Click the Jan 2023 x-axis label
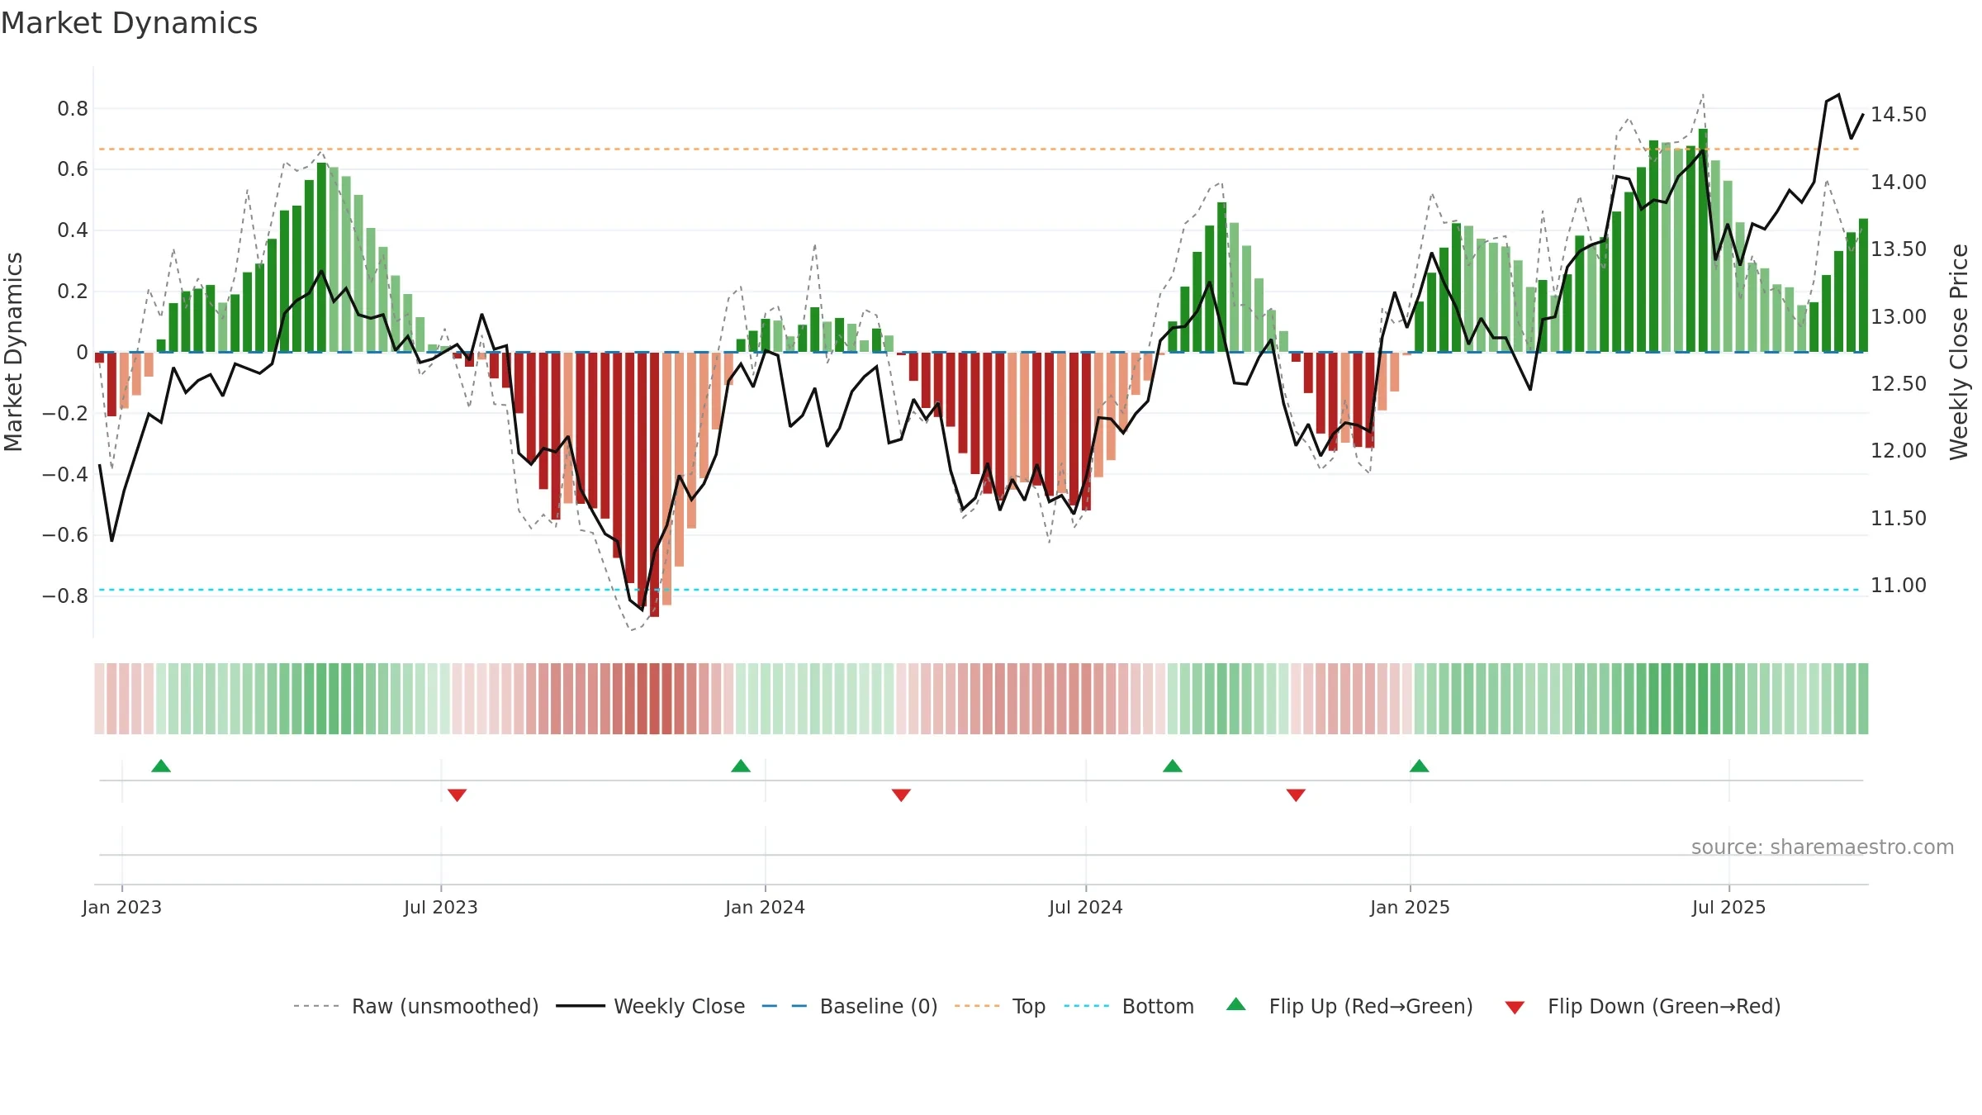1982x1115 pixels. [x=122, y=907]
